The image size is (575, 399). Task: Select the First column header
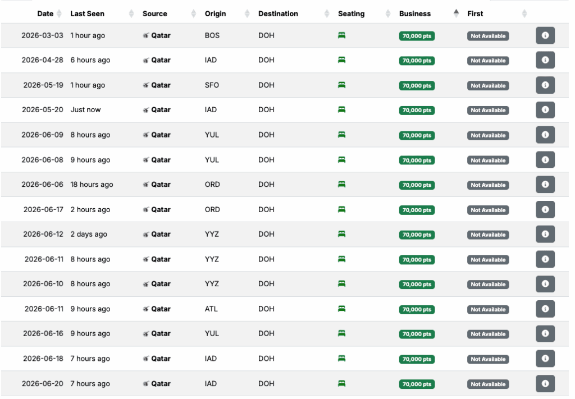point(475,13)
